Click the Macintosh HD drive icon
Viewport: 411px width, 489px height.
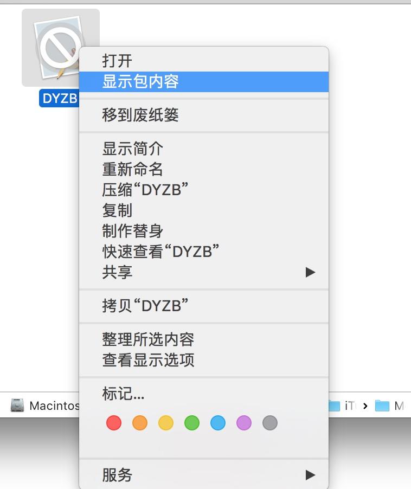(18, 405)
